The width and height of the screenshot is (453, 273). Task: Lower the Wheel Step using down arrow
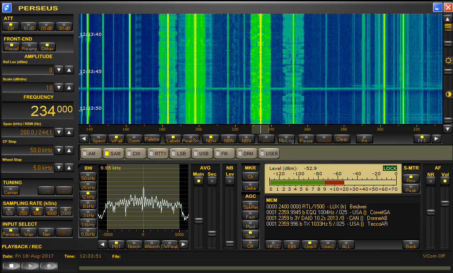tap(60, 168)
